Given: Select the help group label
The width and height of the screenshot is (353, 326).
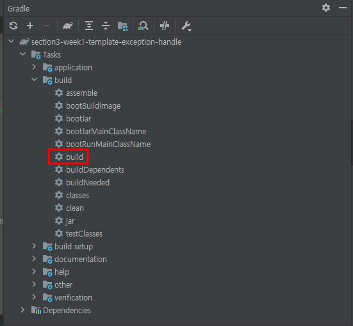Looking at the screenshot, I should [62, 272].
